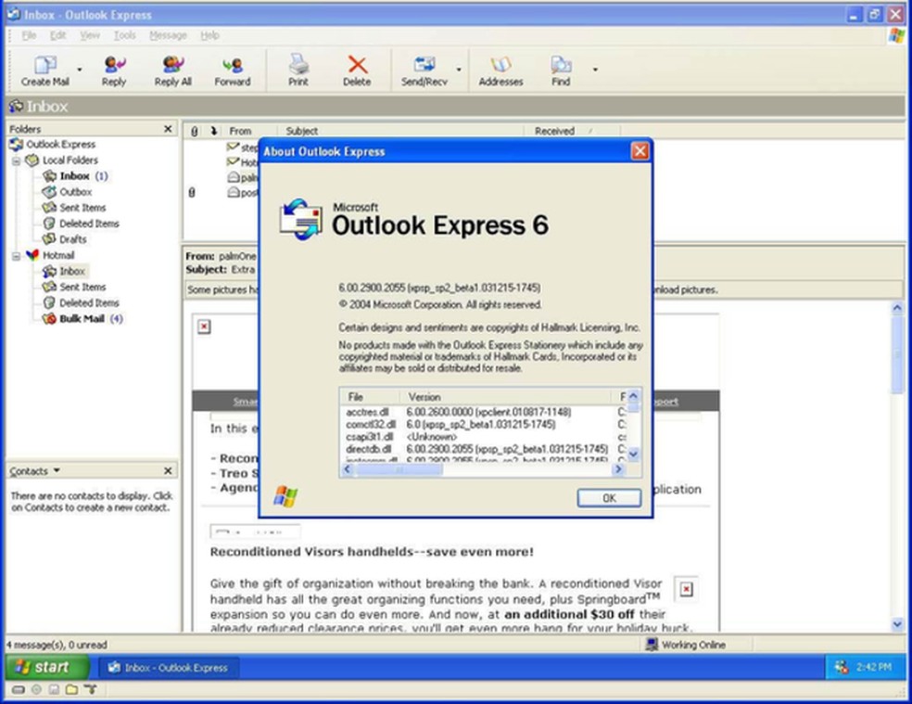Open the dropdown next to Create Mail
The height and width of the screenshot is (704, 912).
pyautogui.click(x=79, y=69)
